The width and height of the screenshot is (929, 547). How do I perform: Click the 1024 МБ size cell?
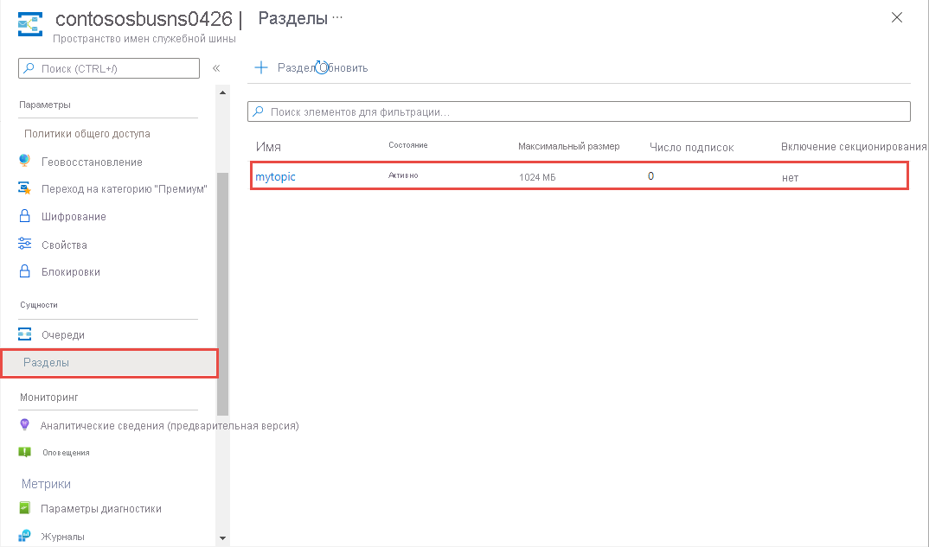click(x=537, y=177)
